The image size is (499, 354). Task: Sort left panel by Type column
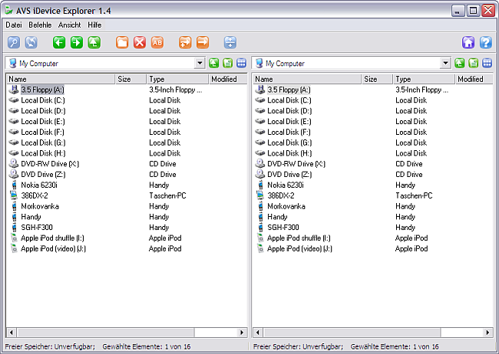click(177, 79)
